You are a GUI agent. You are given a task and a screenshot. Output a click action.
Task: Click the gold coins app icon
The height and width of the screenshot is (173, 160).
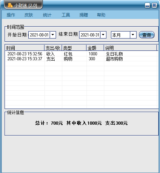coord(10,5)
